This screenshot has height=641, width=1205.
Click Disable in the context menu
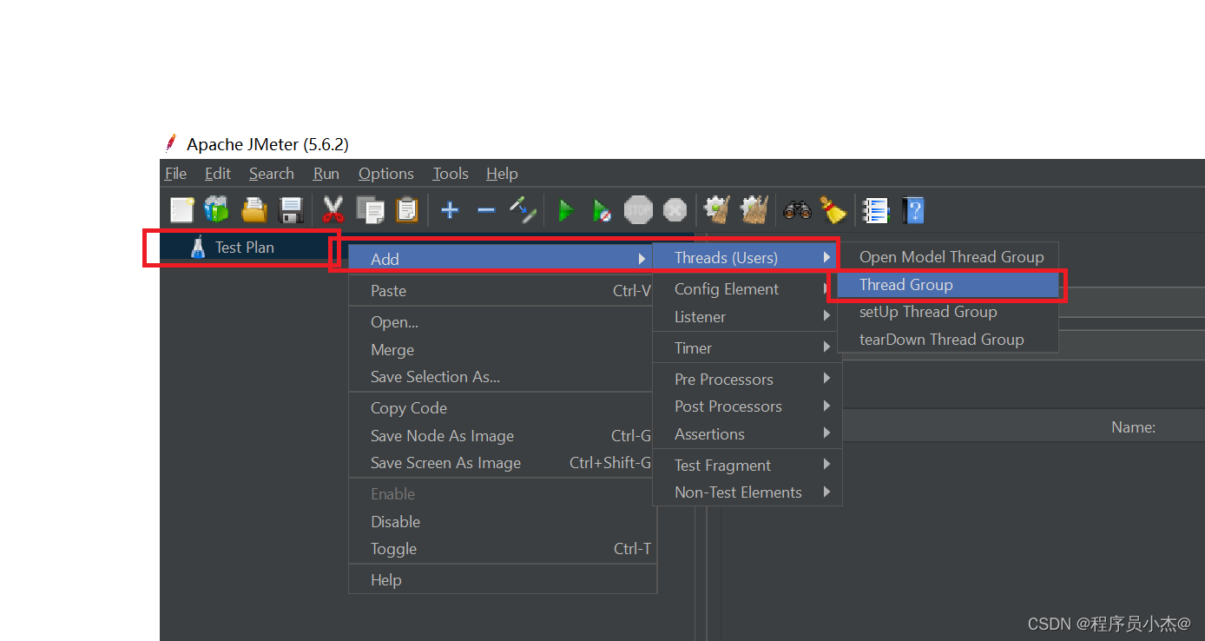[x=502, y=522]
